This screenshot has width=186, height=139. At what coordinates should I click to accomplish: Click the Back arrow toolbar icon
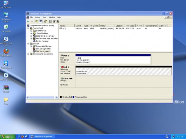pyautogui.click(x=28, y=21)
